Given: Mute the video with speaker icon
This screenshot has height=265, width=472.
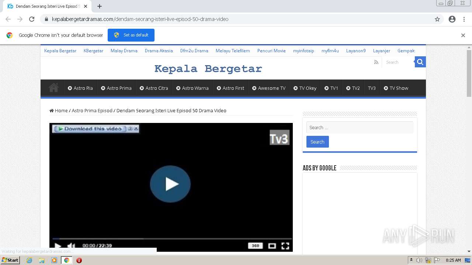Looking at the screenshot, I should click(71, 245).
